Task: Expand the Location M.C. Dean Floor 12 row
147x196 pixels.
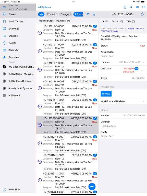Action: (123, 62)
